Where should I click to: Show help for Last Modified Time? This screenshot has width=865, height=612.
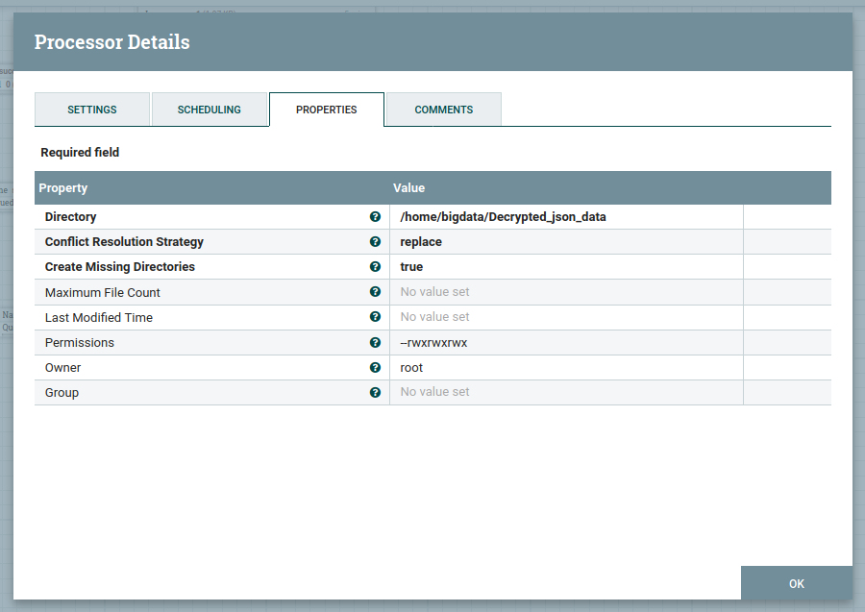click(x=375, y=317)
